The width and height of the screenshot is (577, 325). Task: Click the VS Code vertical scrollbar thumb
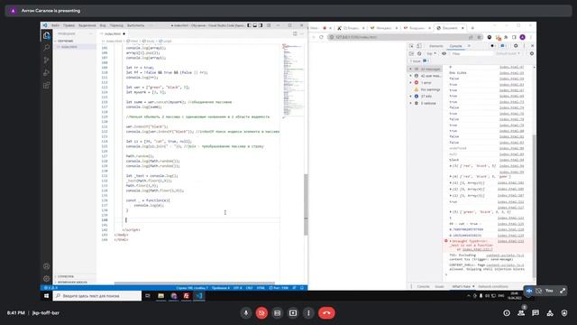click(x=306, y=205)
